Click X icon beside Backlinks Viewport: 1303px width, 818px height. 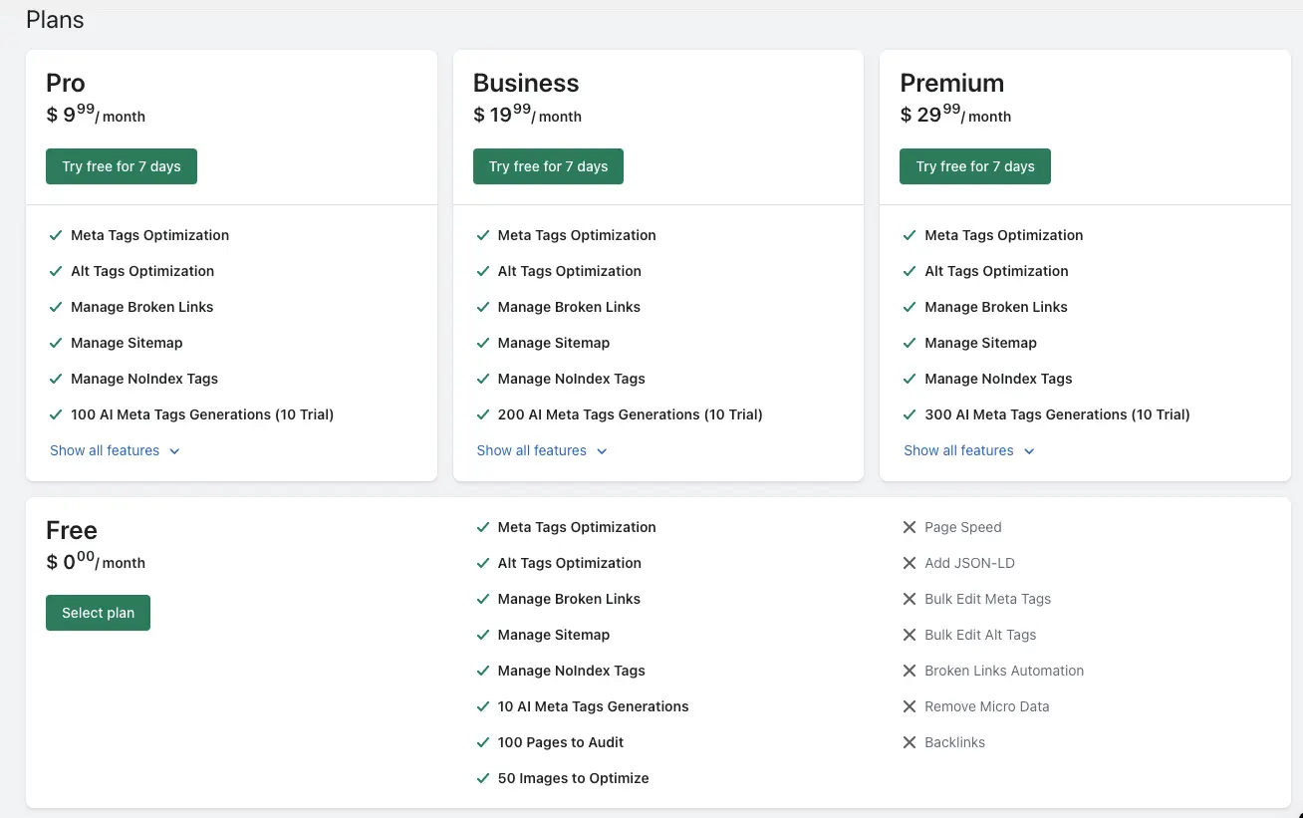coord(910,742)
